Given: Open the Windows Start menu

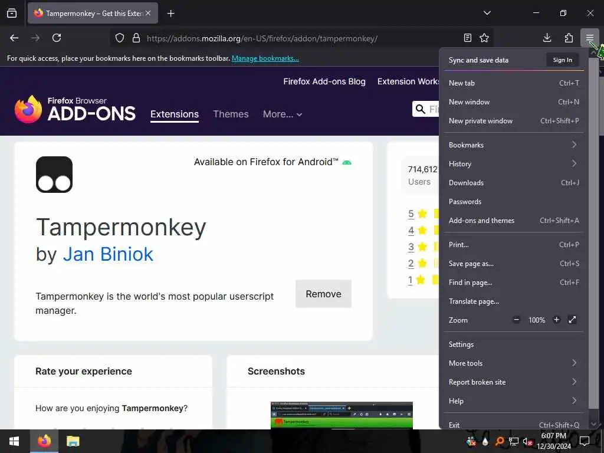Looking at the screenshot, I should (x=14, y=441).
